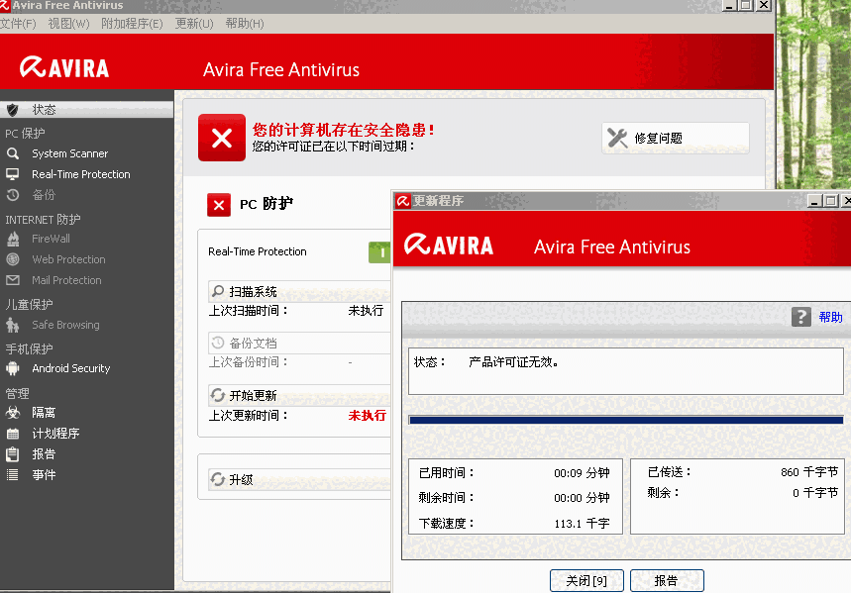Toggle the Real-Time Protection green switch
851x593 pixels.
pos(378,252)
